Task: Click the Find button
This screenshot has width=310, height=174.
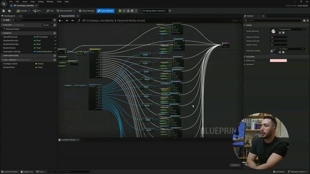Action: (x=50, y=11)
